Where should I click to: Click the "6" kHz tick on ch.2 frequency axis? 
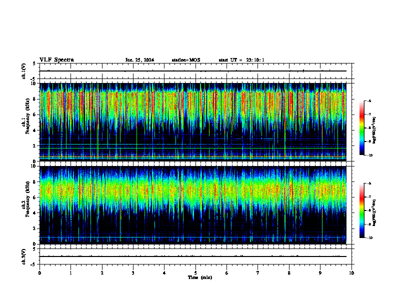[35, 197]
